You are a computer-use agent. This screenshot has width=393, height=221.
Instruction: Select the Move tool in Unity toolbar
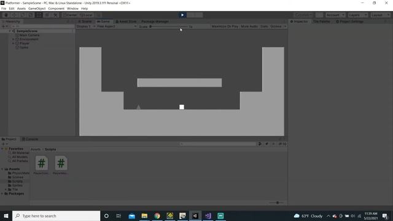(14, 15)
